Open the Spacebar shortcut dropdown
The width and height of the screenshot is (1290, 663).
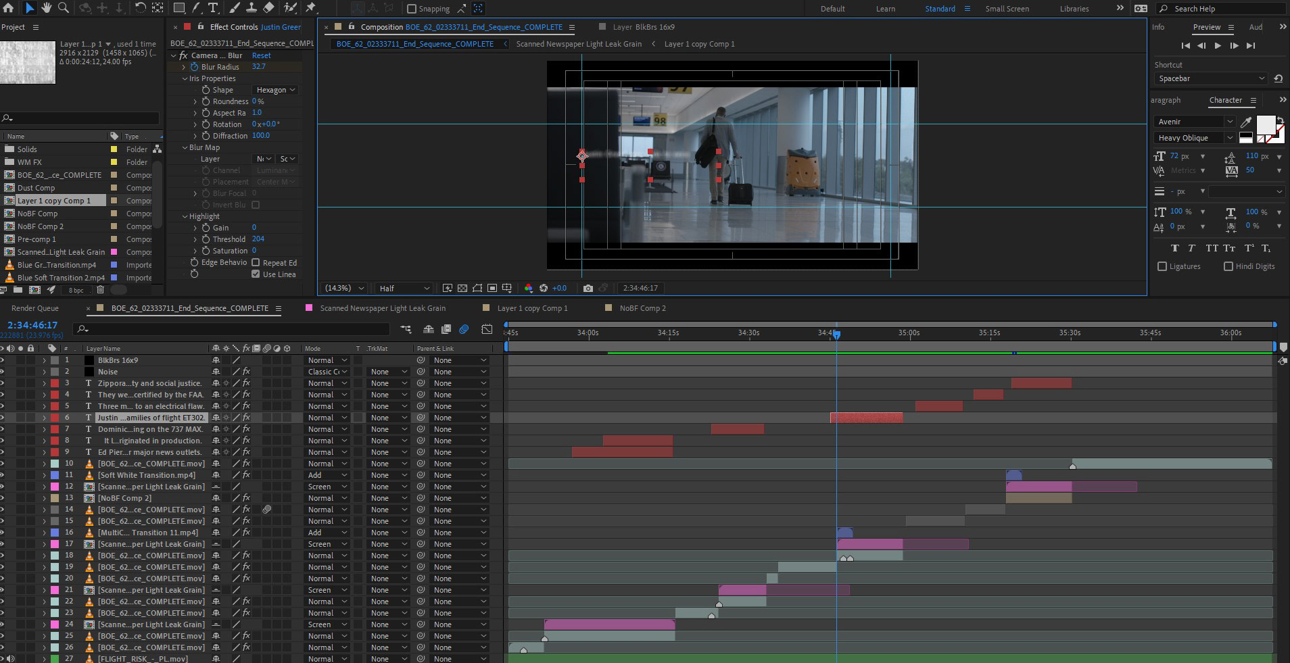click(x=1211, y=78)
